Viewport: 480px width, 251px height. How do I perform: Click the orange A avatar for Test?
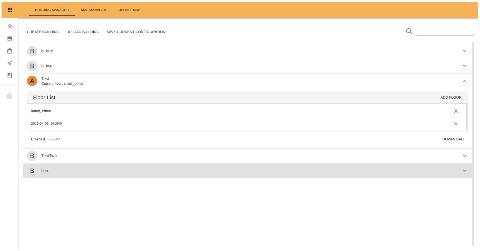pyautogui.click(x=32, y=81)
